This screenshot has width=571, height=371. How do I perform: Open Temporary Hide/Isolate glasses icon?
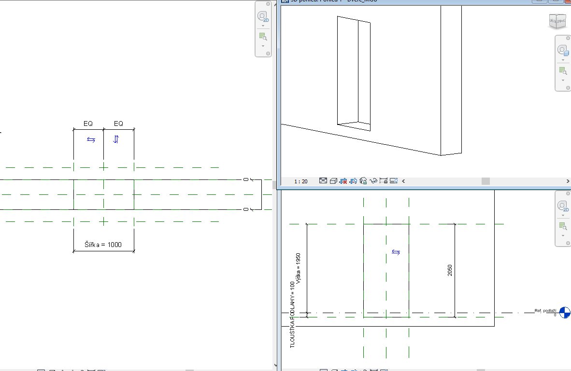pyautogui.click(x=373, y=181)
